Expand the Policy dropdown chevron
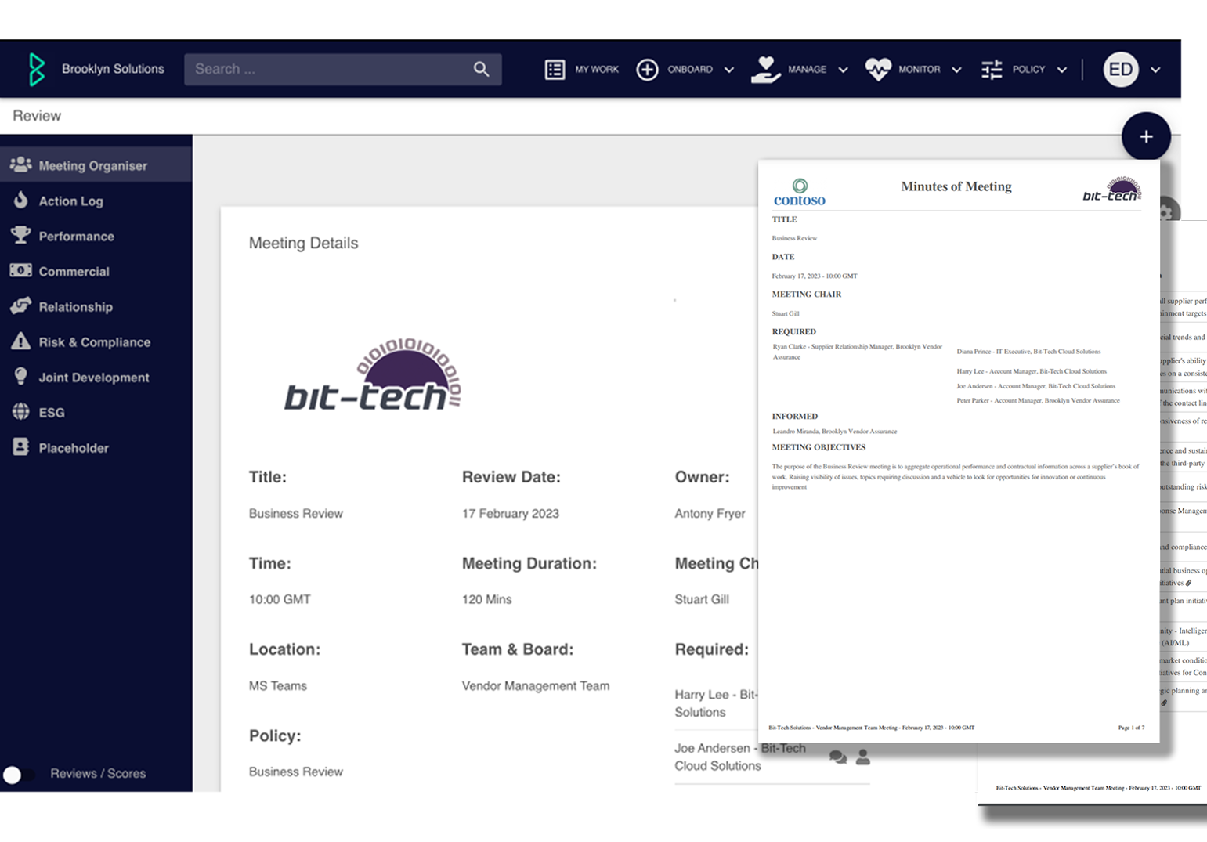 point(1061,70)
